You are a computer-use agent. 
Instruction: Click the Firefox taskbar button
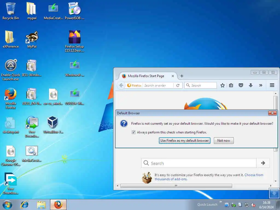tap(58, 205)
